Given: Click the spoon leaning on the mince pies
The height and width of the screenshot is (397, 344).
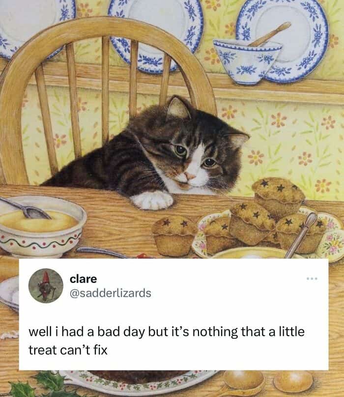Looking at the screenshot, I should pyautogui.click(x=301, y=234).
